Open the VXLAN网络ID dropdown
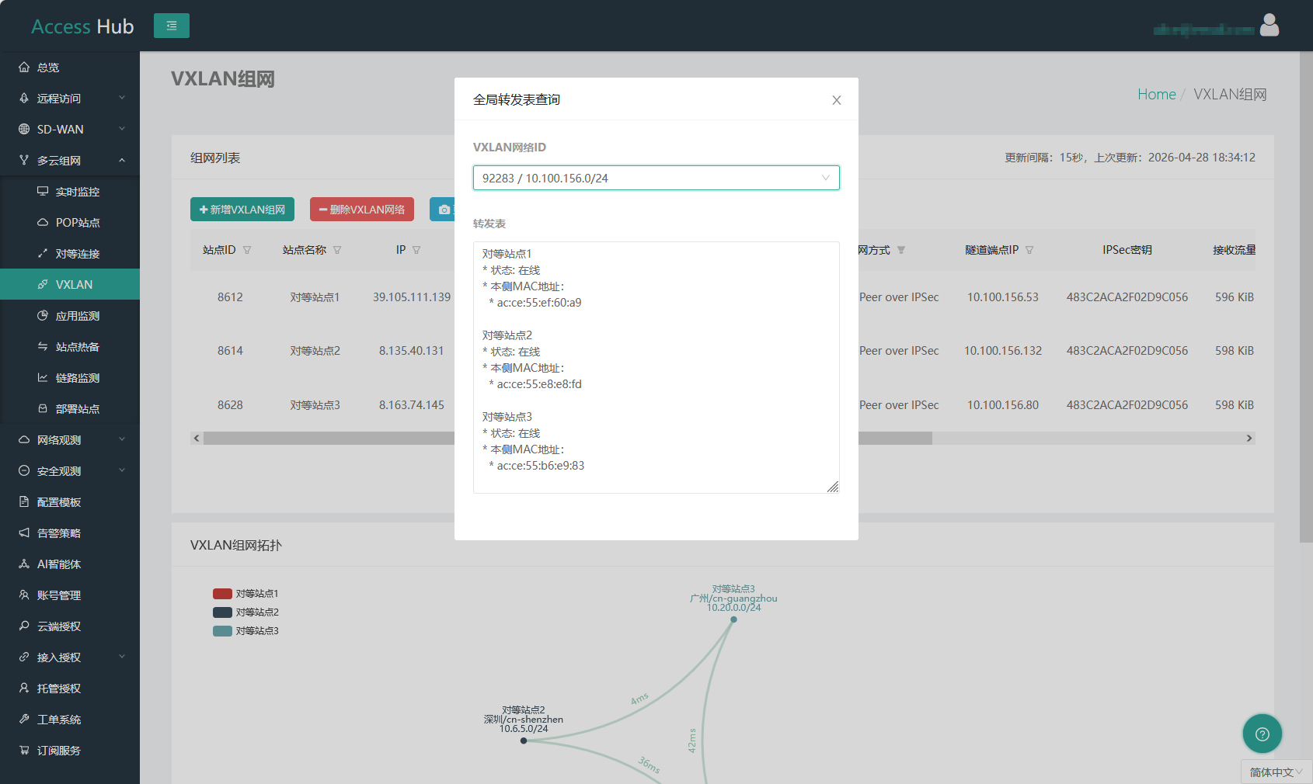The width and height of the screenshot is (1313, 784). point(656,178)
